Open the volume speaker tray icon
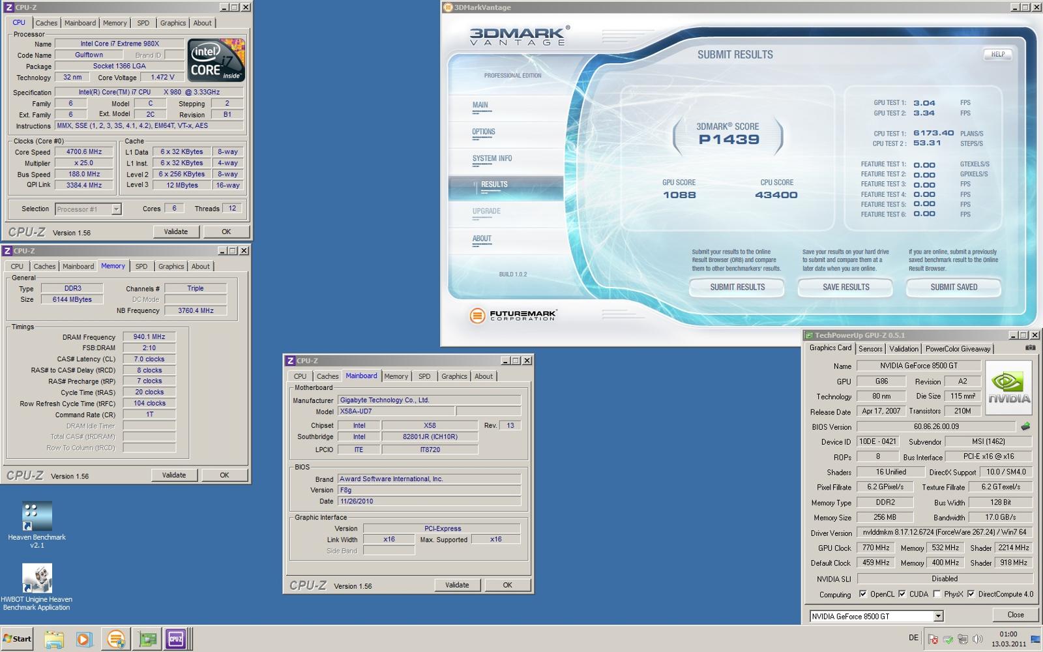 click(977, 640)
